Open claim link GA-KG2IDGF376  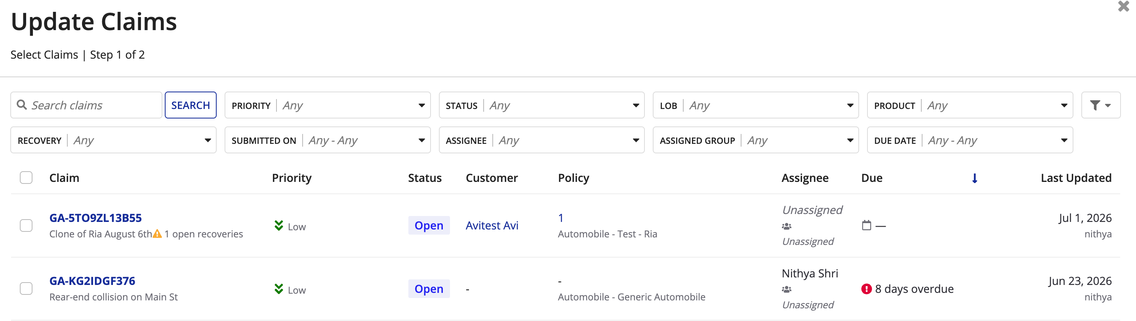[x=92, y=281]
